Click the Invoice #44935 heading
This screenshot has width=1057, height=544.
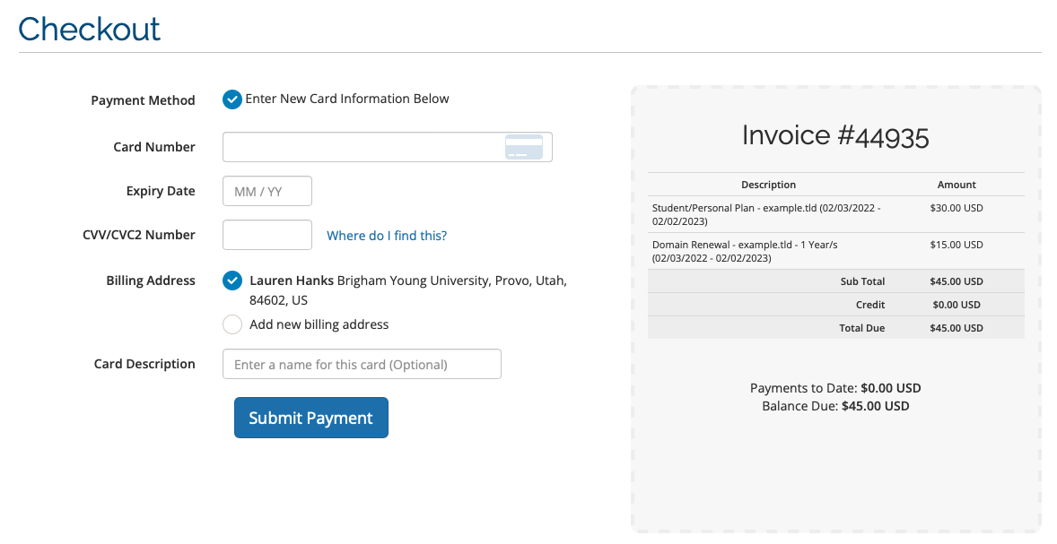click(836, 135)
